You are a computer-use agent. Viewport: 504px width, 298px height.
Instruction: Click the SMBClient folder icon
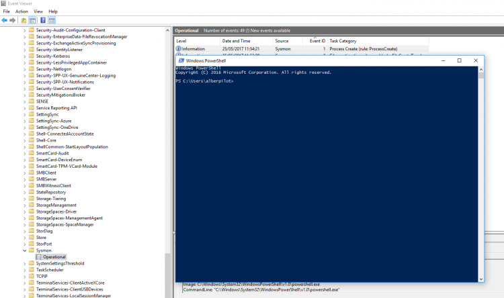[31, 172]
